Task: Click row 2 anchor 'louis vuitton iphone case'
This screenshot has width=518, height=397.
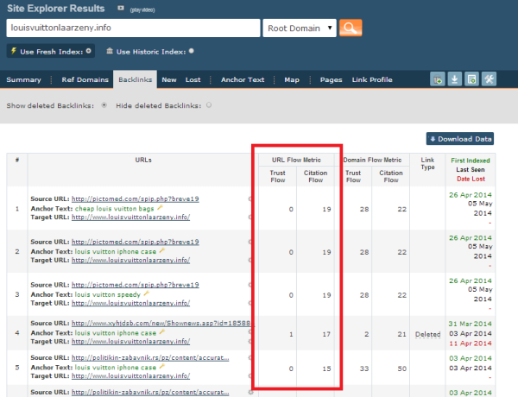Action: [x=116, y=252]
